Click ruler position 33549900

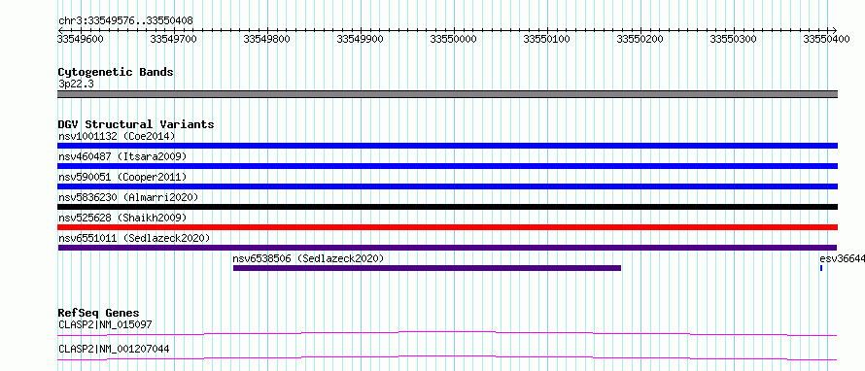[x=360, y=39]
